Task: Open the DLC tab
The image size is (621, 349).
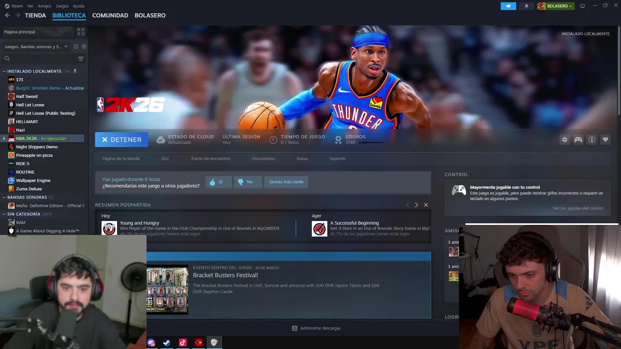Action: 165,159
